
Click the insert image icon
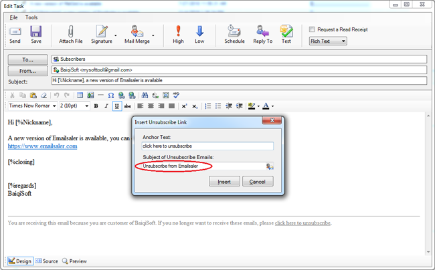click(90, 96)
